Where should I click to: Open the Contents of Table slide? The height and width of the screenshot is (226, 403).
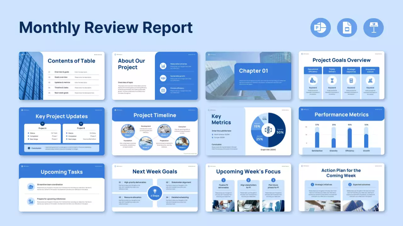[x=62, y=76]
